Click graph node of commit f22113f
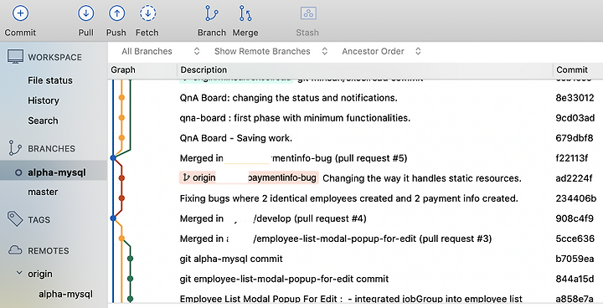 113,157
